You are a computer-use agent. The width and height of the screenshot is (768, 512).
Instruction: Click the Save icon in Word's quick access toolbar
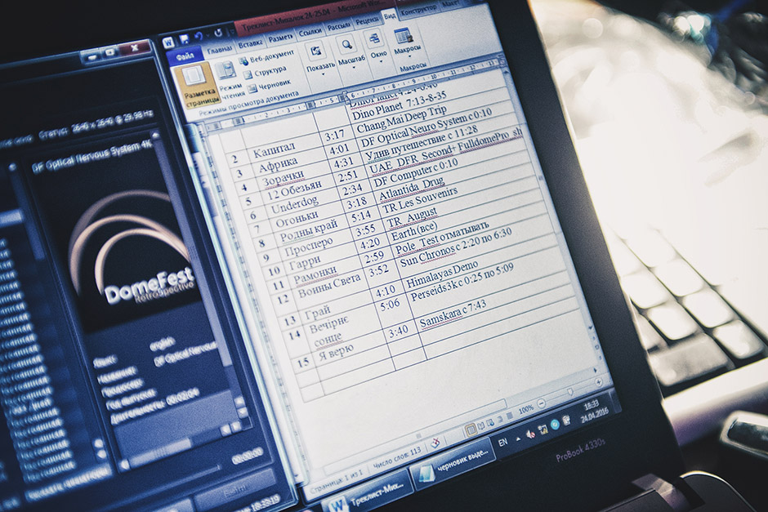coord(185,39)
